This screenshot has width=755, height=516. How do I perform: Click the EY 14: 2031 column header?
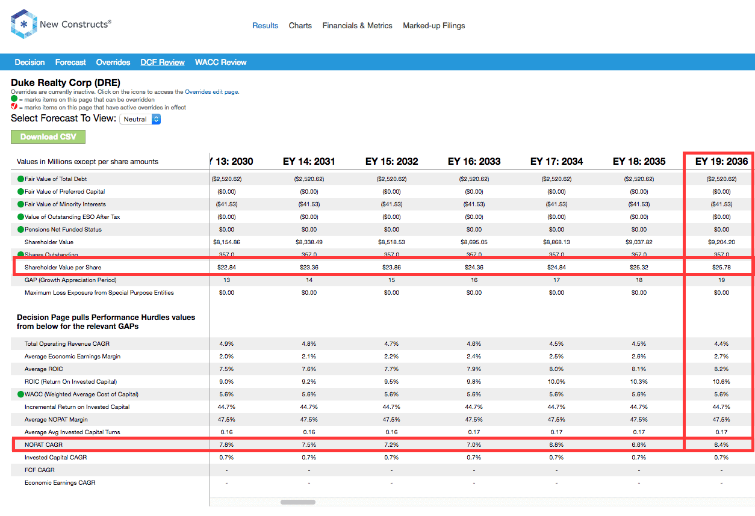point(309,161)
